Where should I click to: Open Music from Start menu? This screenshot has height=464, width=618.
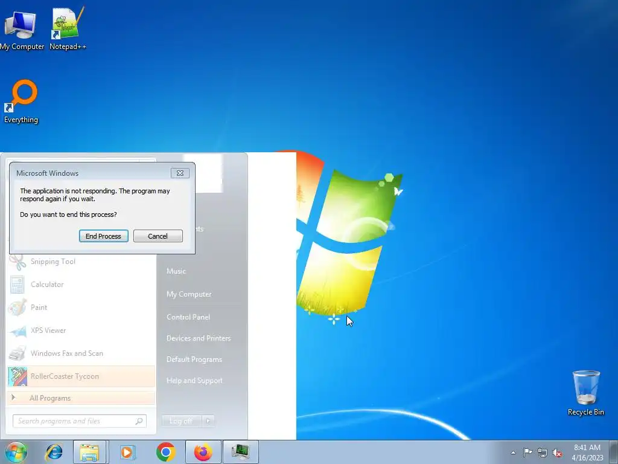pos(176,271)
